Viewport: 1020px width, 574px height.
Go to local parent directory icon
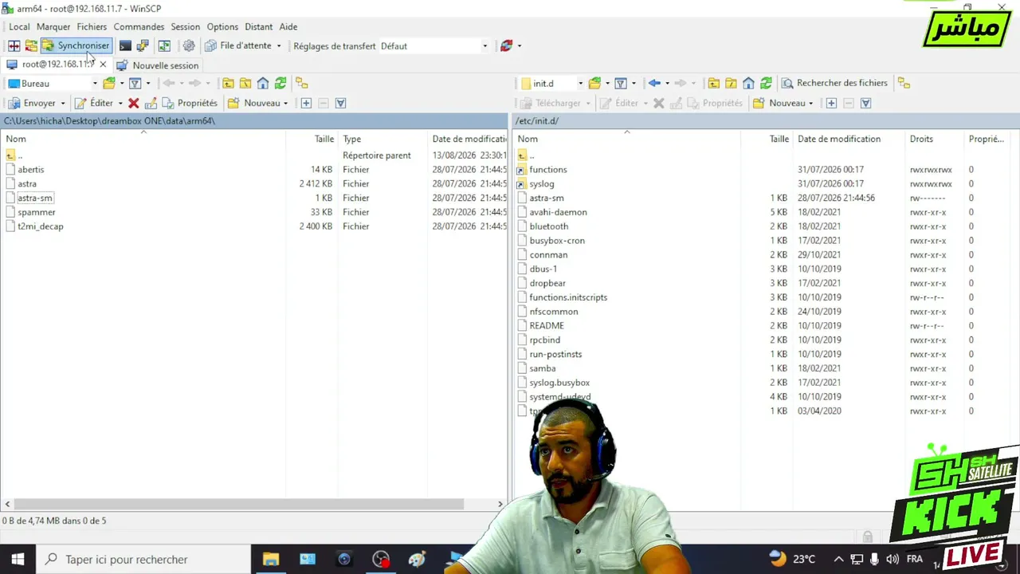point(228,83)
